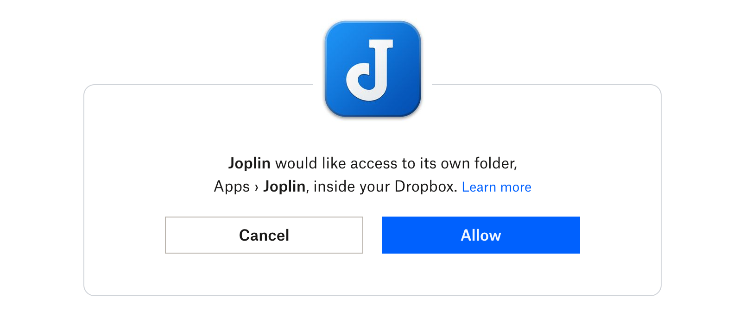
Task: Click the white J letter in logo
Action: [x=370, y=70]
